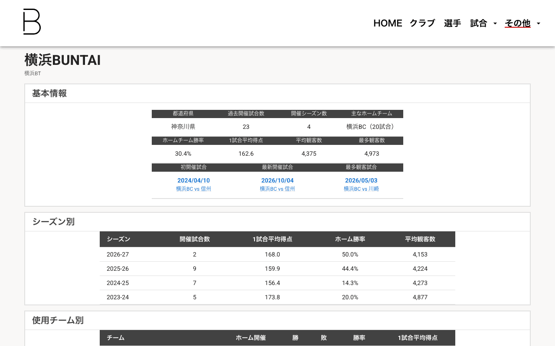This screenshot has height=346, width=555.
Task: Click the 基本情報 section heading
Action: pyautogui.click(x=49, y=93)
